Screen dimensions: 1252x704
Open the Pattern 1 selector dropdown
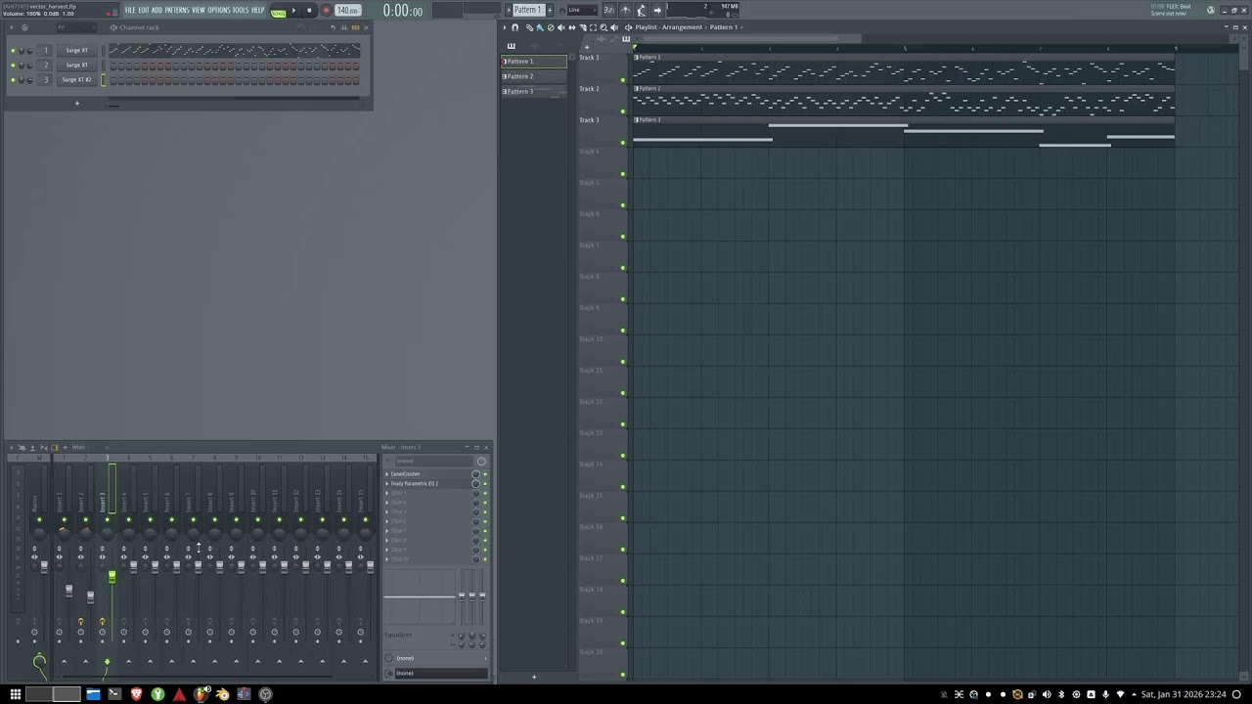[x=529, y=10]
